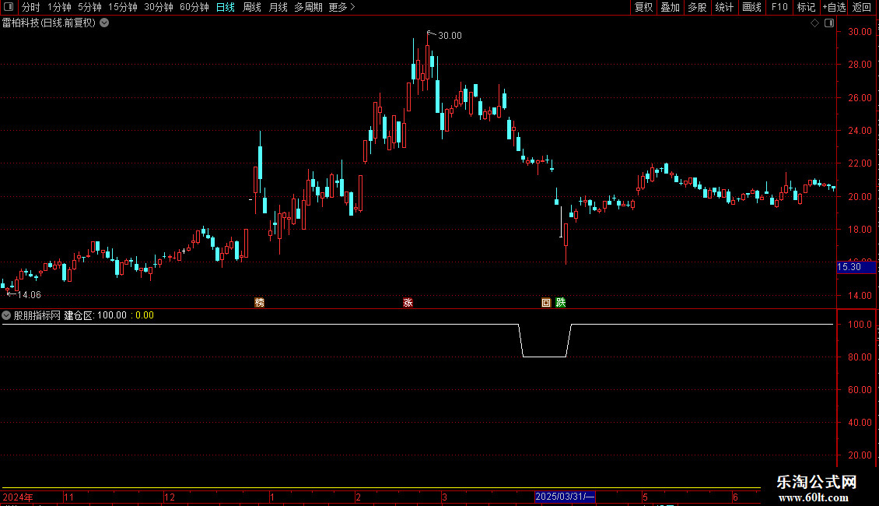Viewport: 879px width, 506px height.
Task: Switch to 日线 daily chart
Action: point(226,7)
